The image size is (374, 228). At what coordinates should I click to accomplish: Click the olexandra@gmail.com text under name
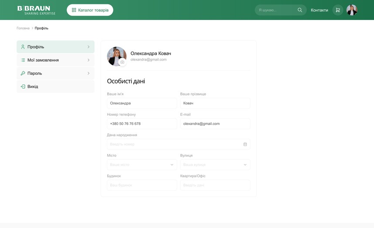click(148, 60)
